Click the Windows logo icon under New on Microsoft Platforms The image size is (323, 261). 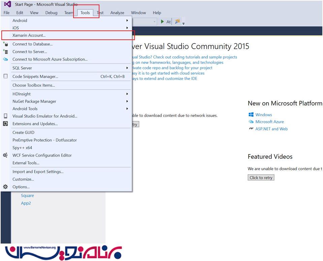click(251, 115)
